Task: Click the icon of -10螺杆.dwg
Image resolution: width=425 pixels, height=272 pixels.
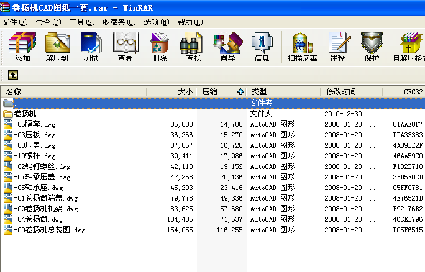Action: pos(8,156)
